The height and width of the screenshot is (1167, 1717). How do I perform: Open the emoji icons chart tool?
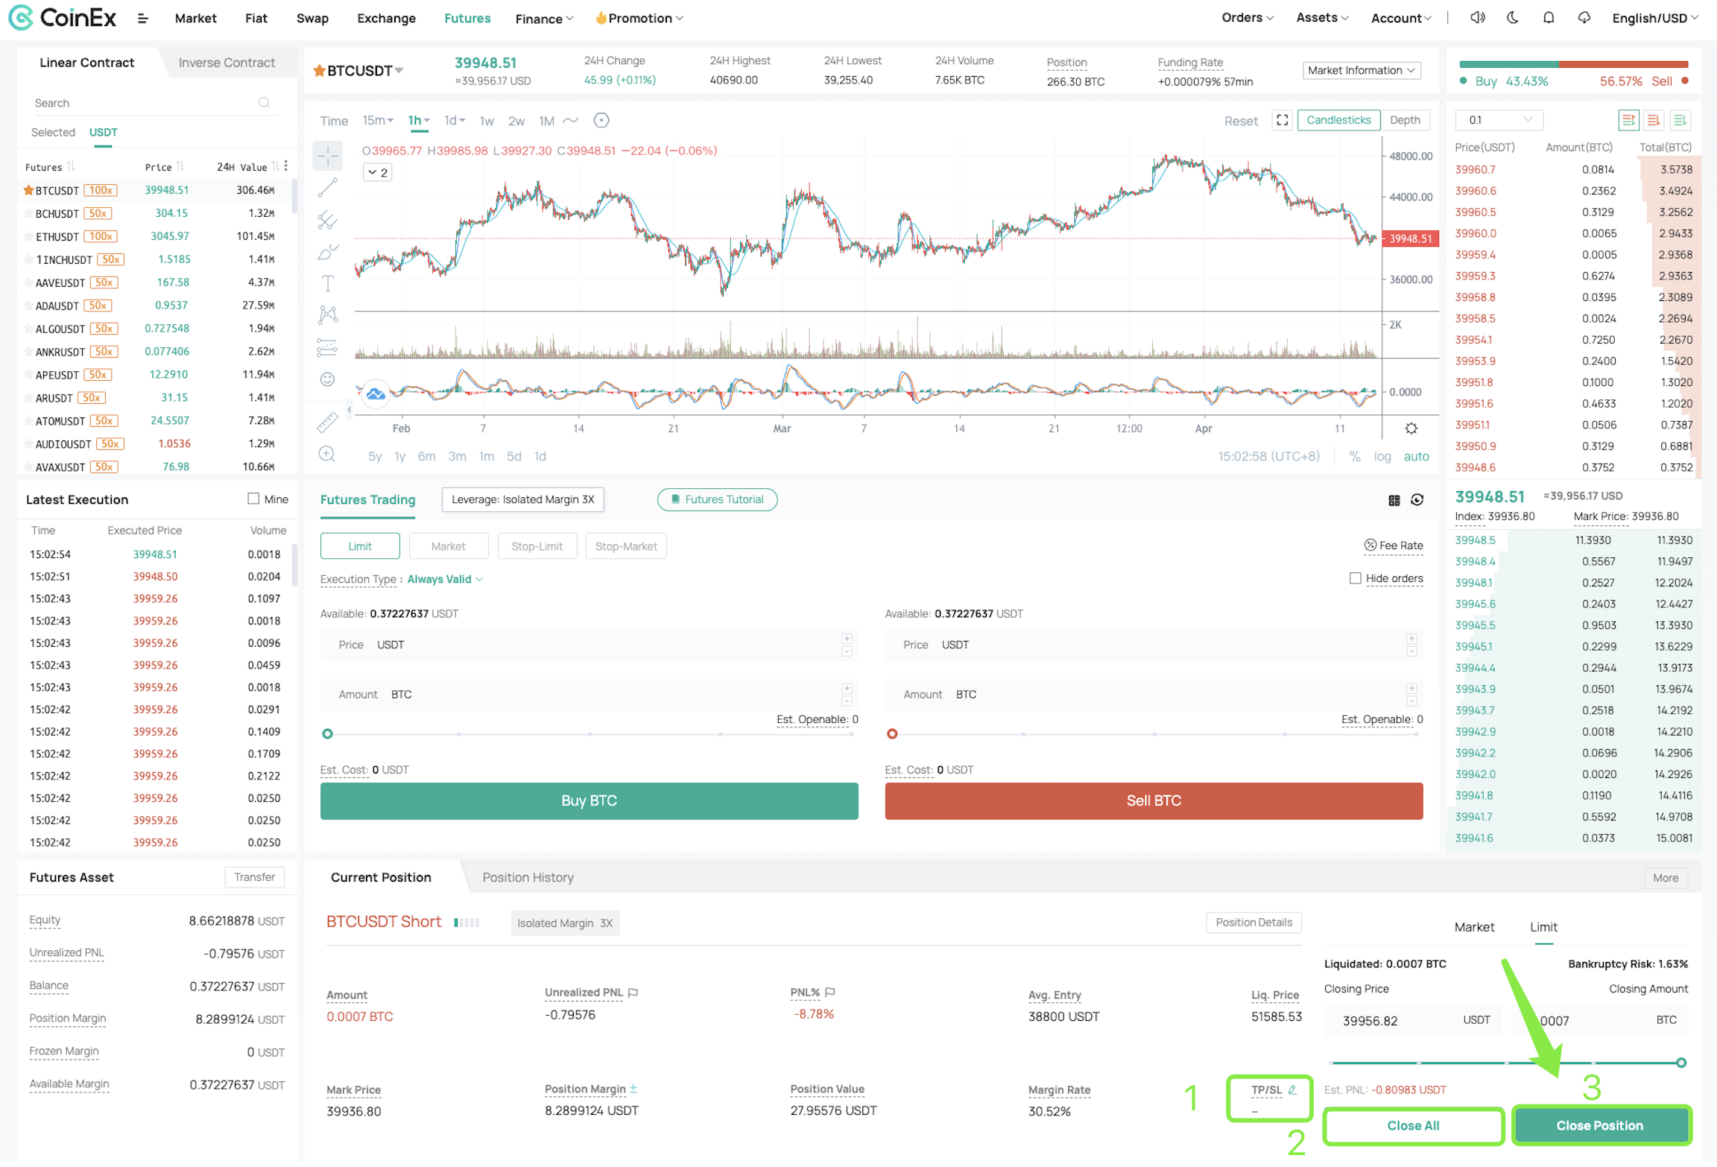[x=327, y=380]
